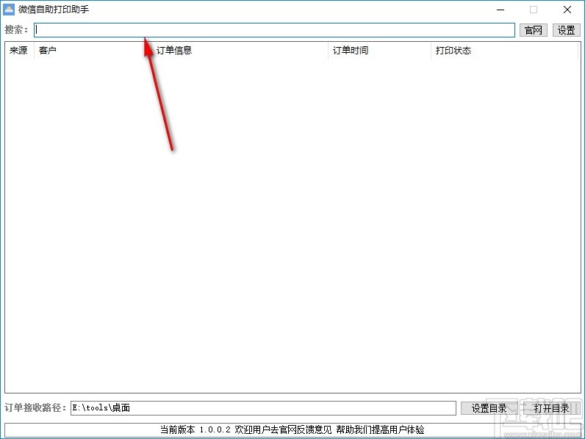Close the 微信自助打印助手 window
Image resolution: width=585 pixels, height=439 pixels.
tap(567, 10)
